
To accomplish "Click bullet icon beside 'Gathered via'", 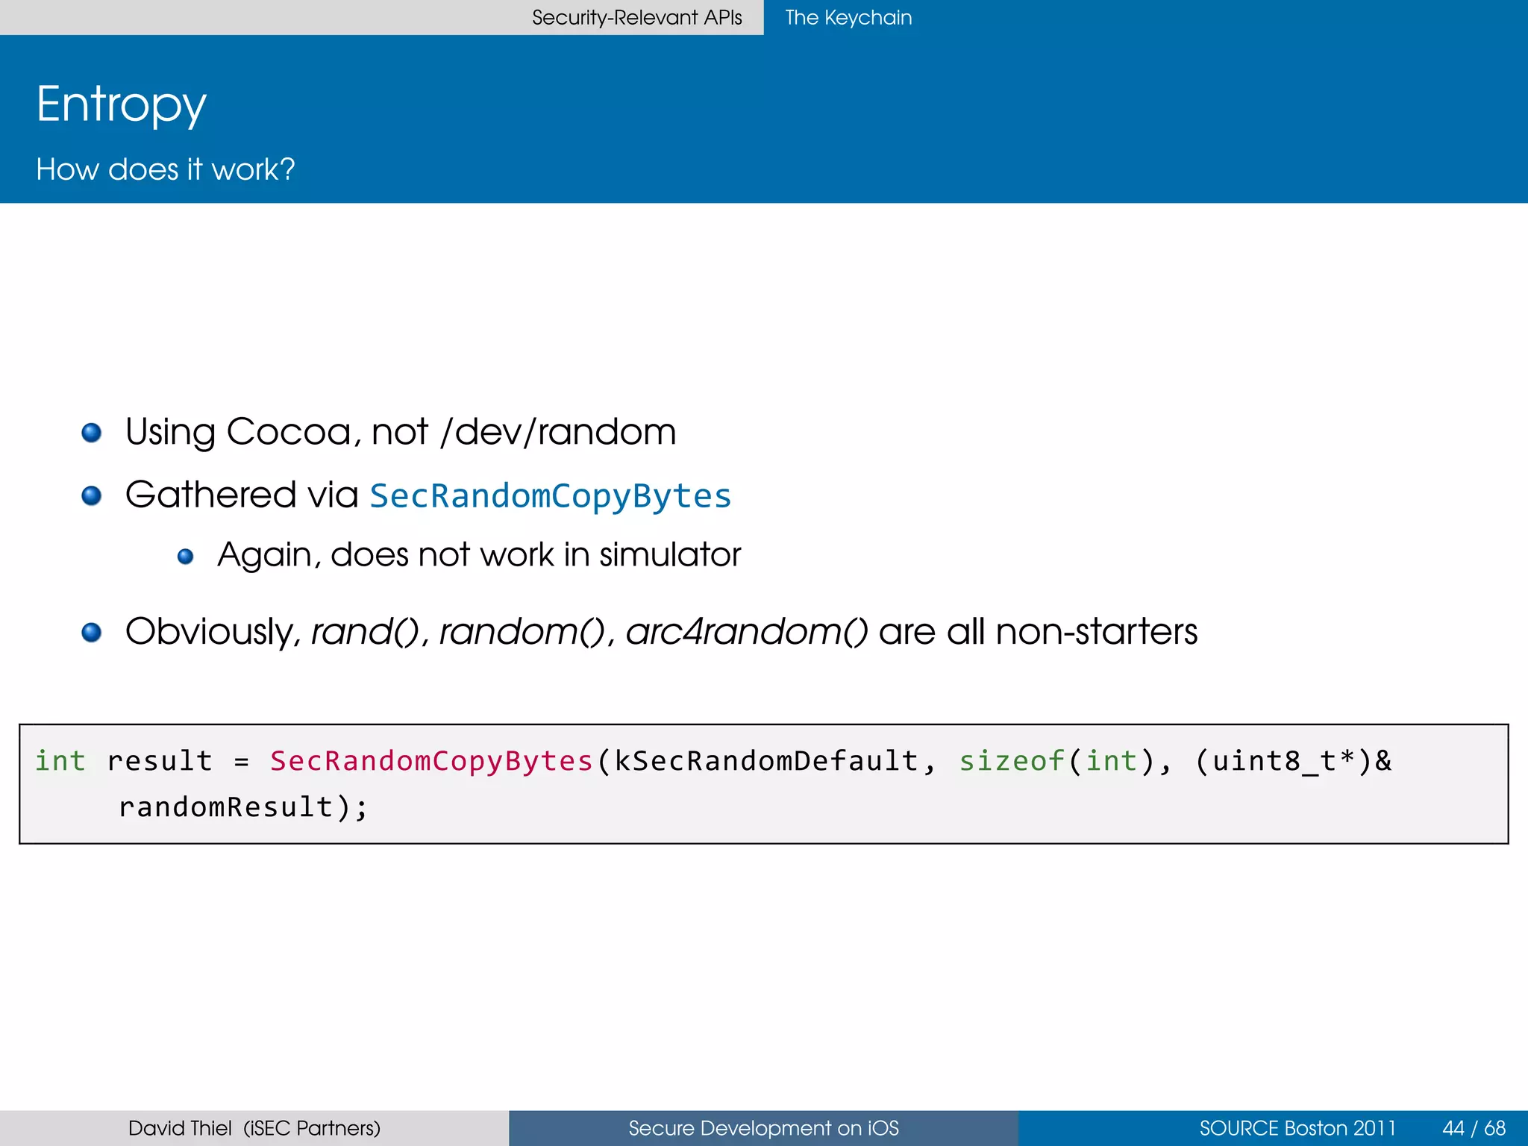I will coord(91,496).
